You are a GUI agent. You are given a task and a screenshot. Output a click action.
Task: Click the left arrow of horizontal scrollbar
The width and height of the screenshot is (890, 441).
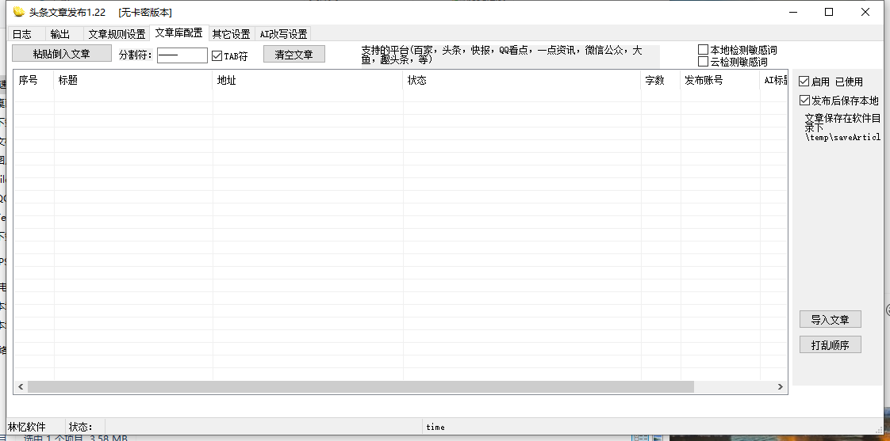click(20, 387)
